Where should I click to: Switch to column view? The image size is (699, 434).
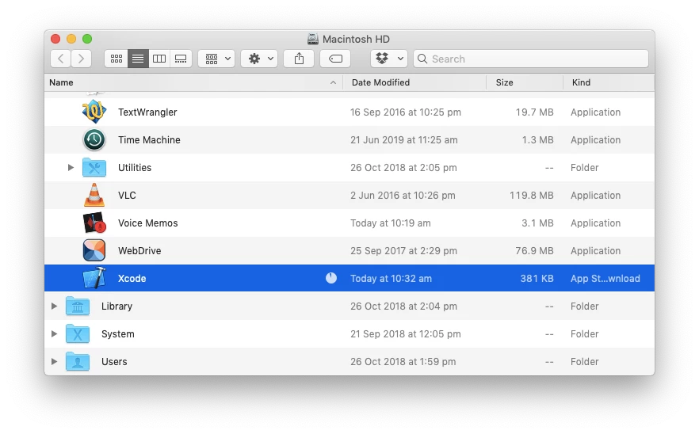point(159,59)
